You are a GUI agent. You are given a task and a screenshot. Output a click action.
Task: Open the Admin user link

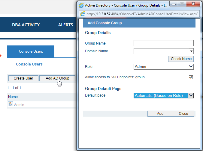(19, 105)
